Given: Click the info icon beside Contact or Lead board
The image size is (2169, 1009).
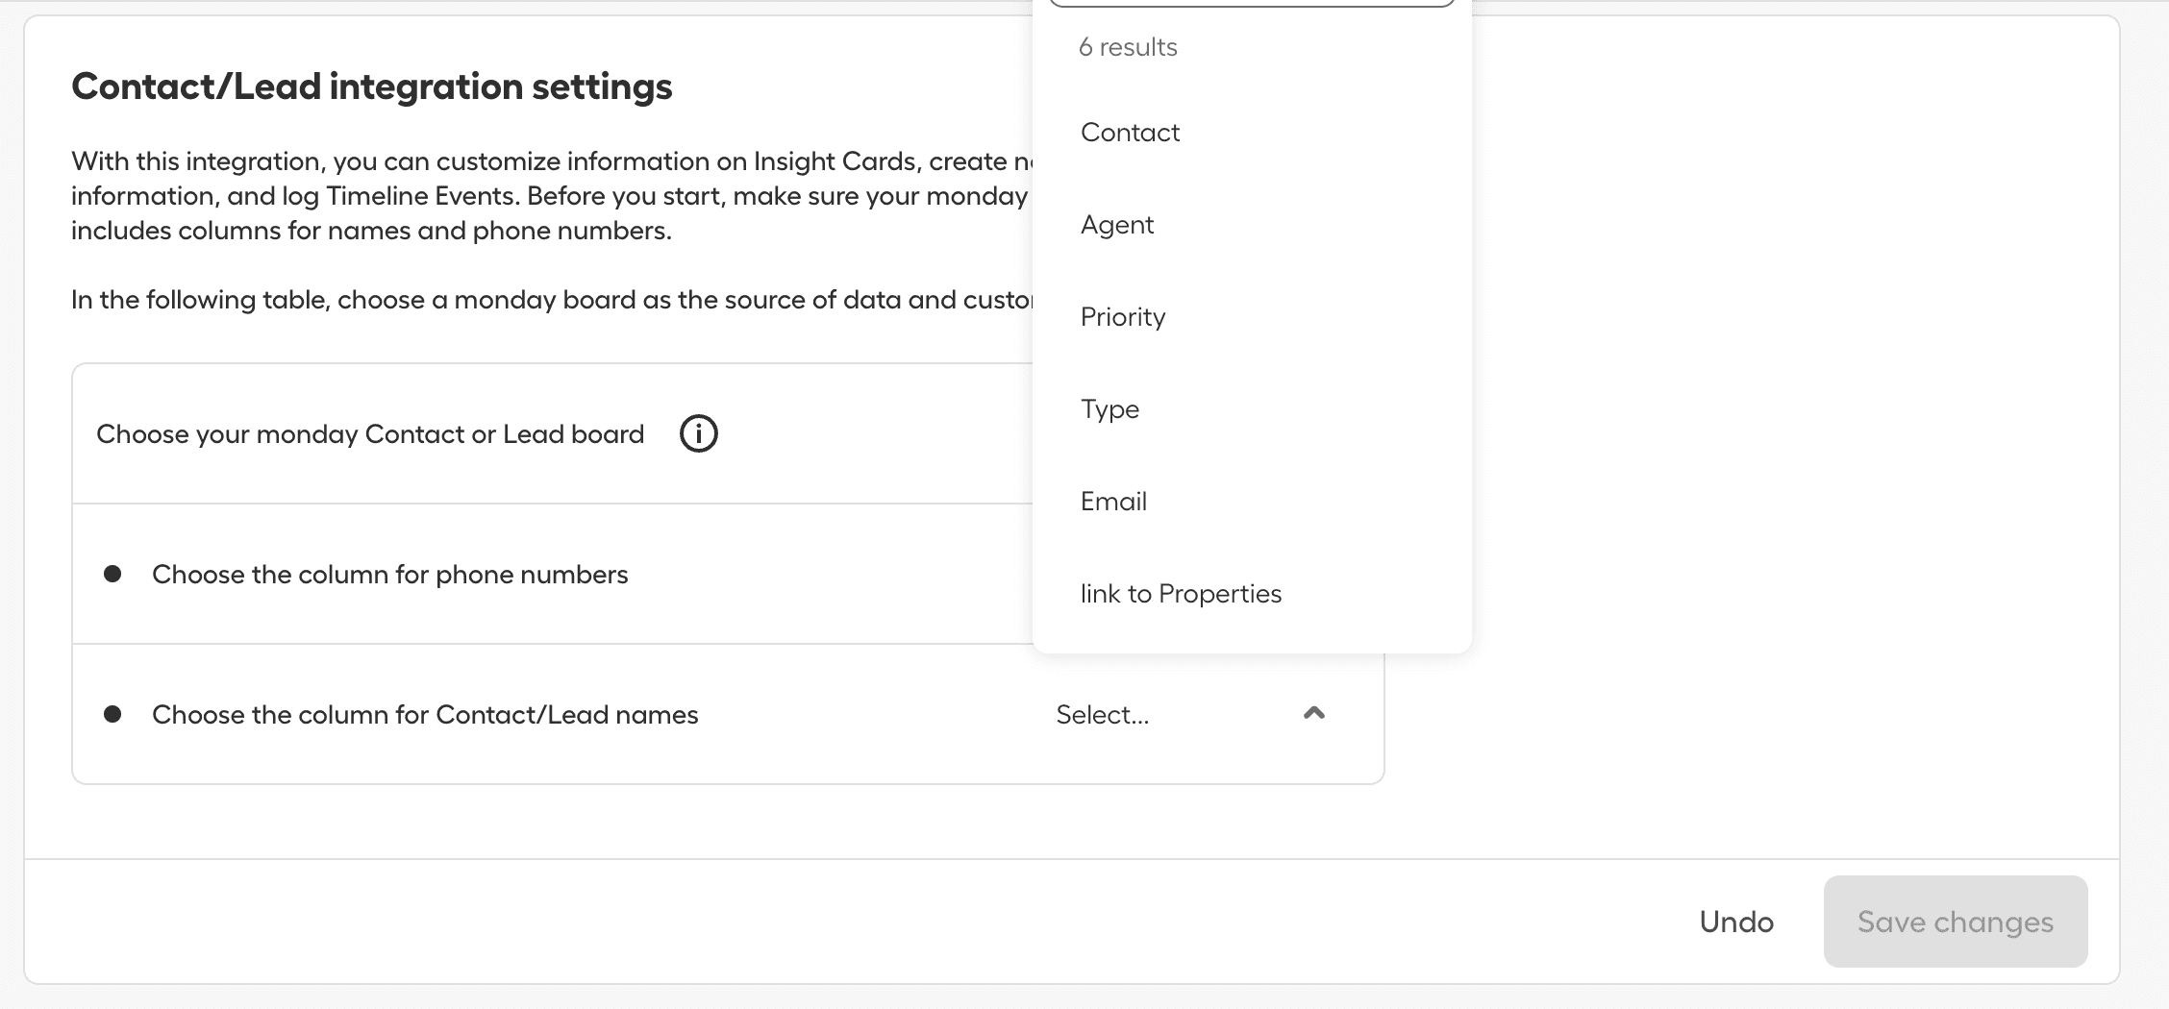Looking at the screenshot, I should pos(699,434).
